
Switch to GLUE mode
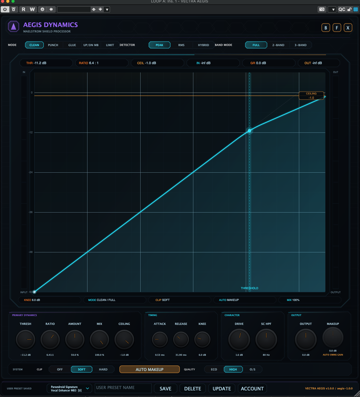[x=72, y=45]
